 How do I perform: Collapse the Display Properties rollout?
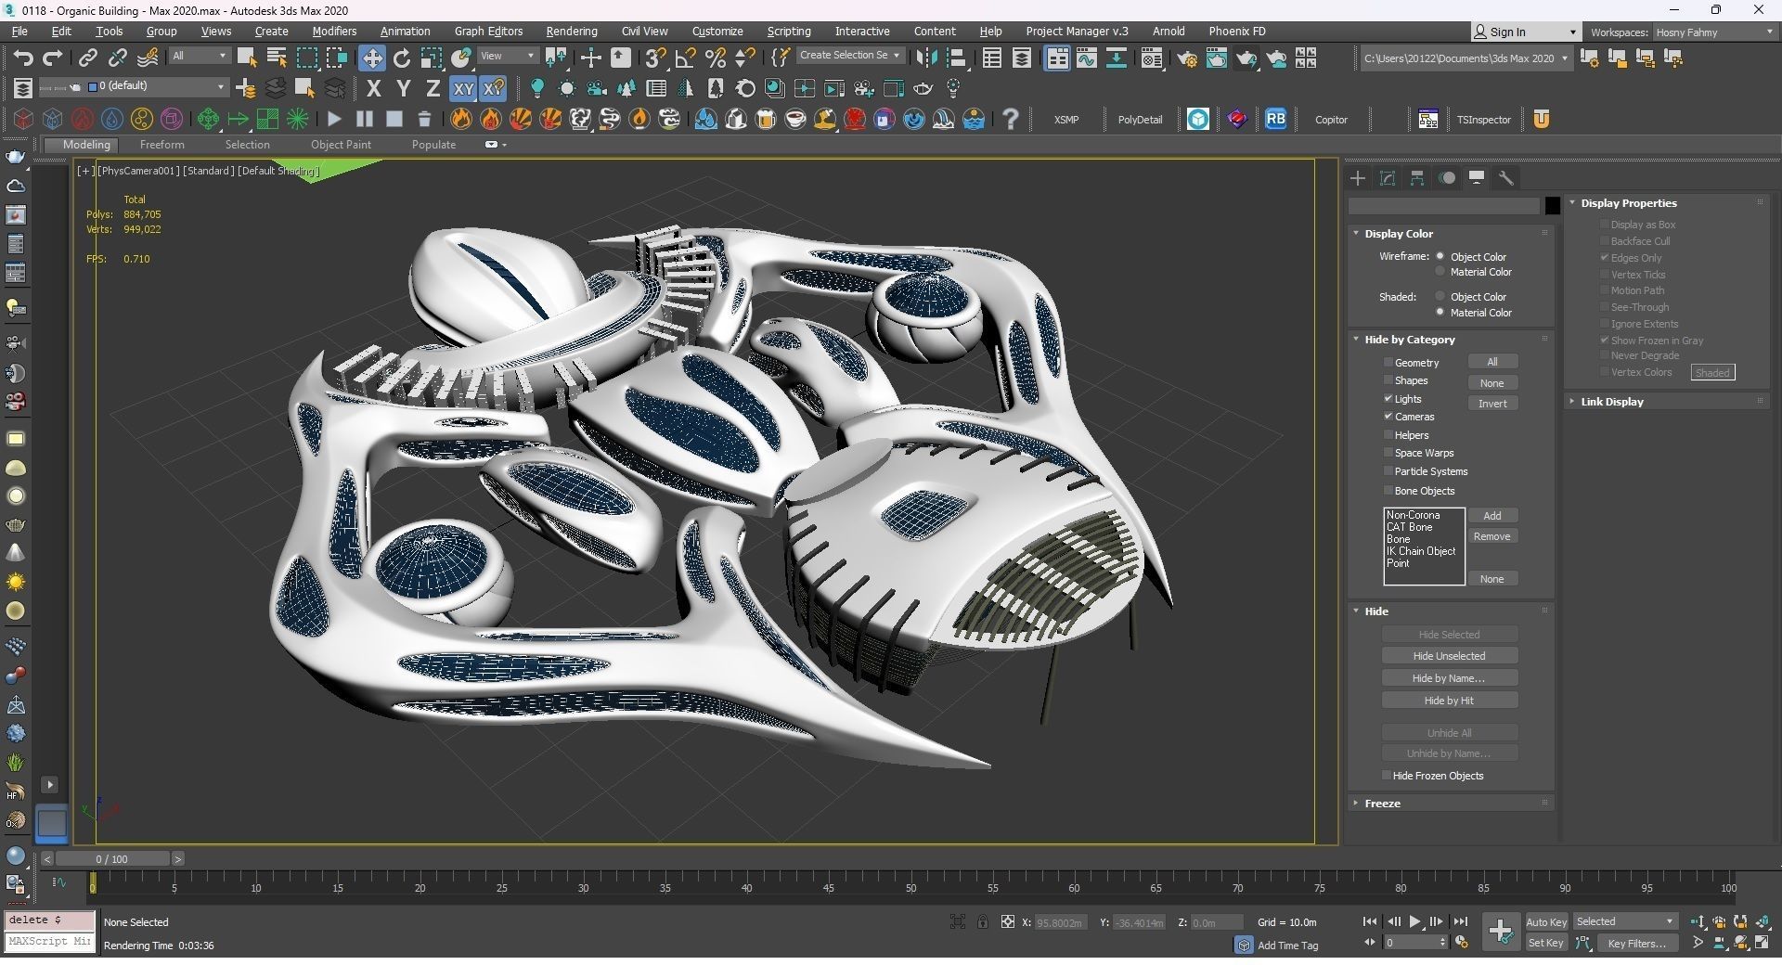(1629, 203)
